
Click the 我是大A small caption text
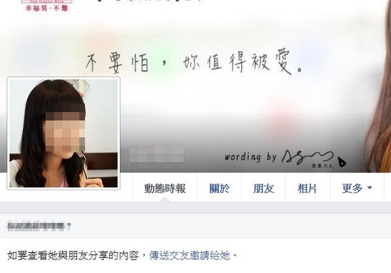323,165
